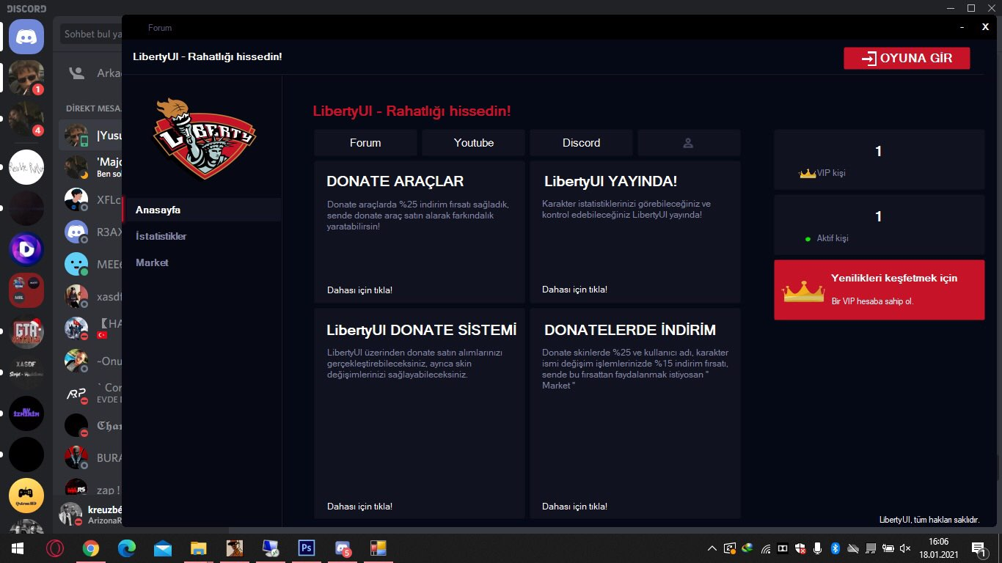The image size is (1002, 563).
Task: Open the purple D logo Discord server
Action: [x=26, y=249]
